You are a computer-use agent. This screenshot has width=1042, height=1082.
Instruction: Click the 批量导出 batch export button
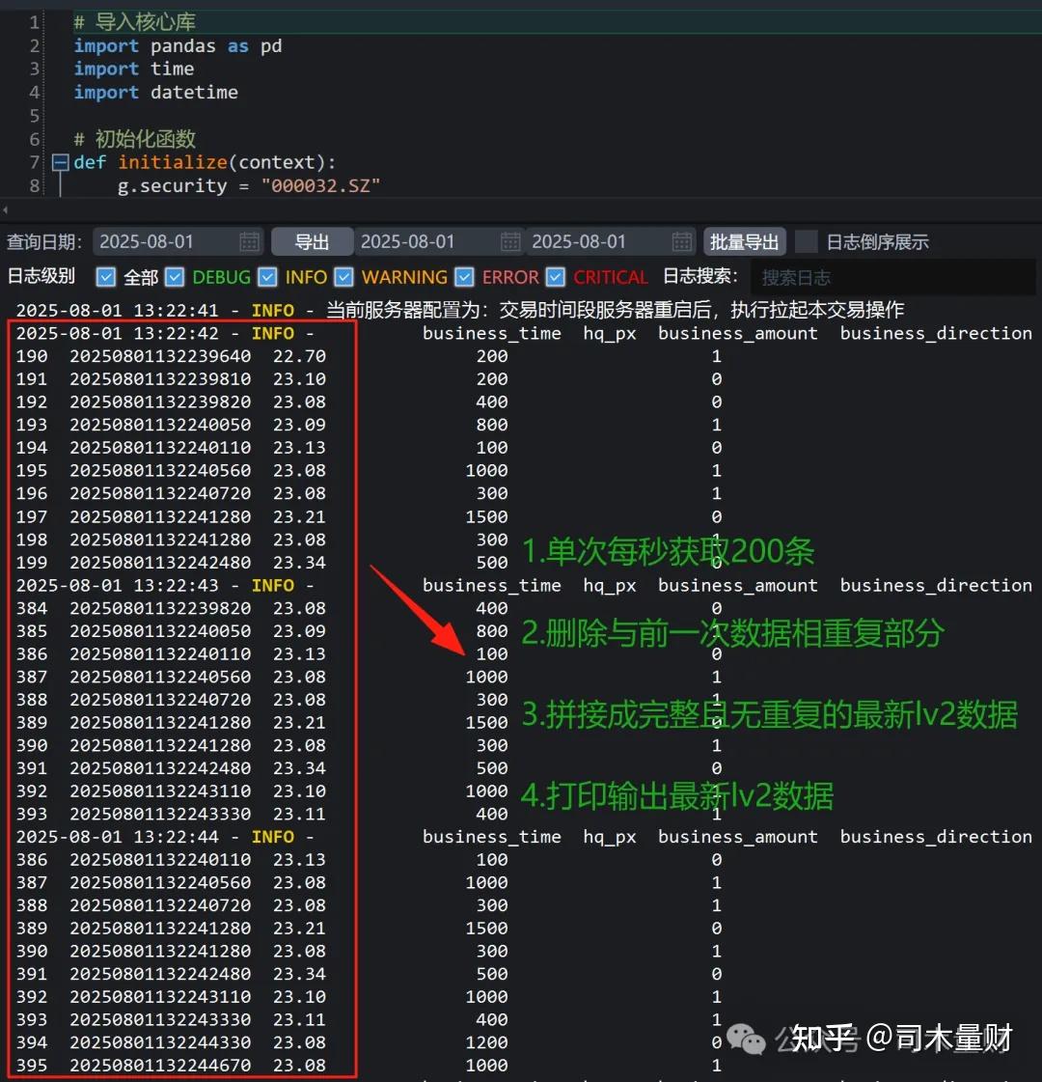[x=745, y=241]
